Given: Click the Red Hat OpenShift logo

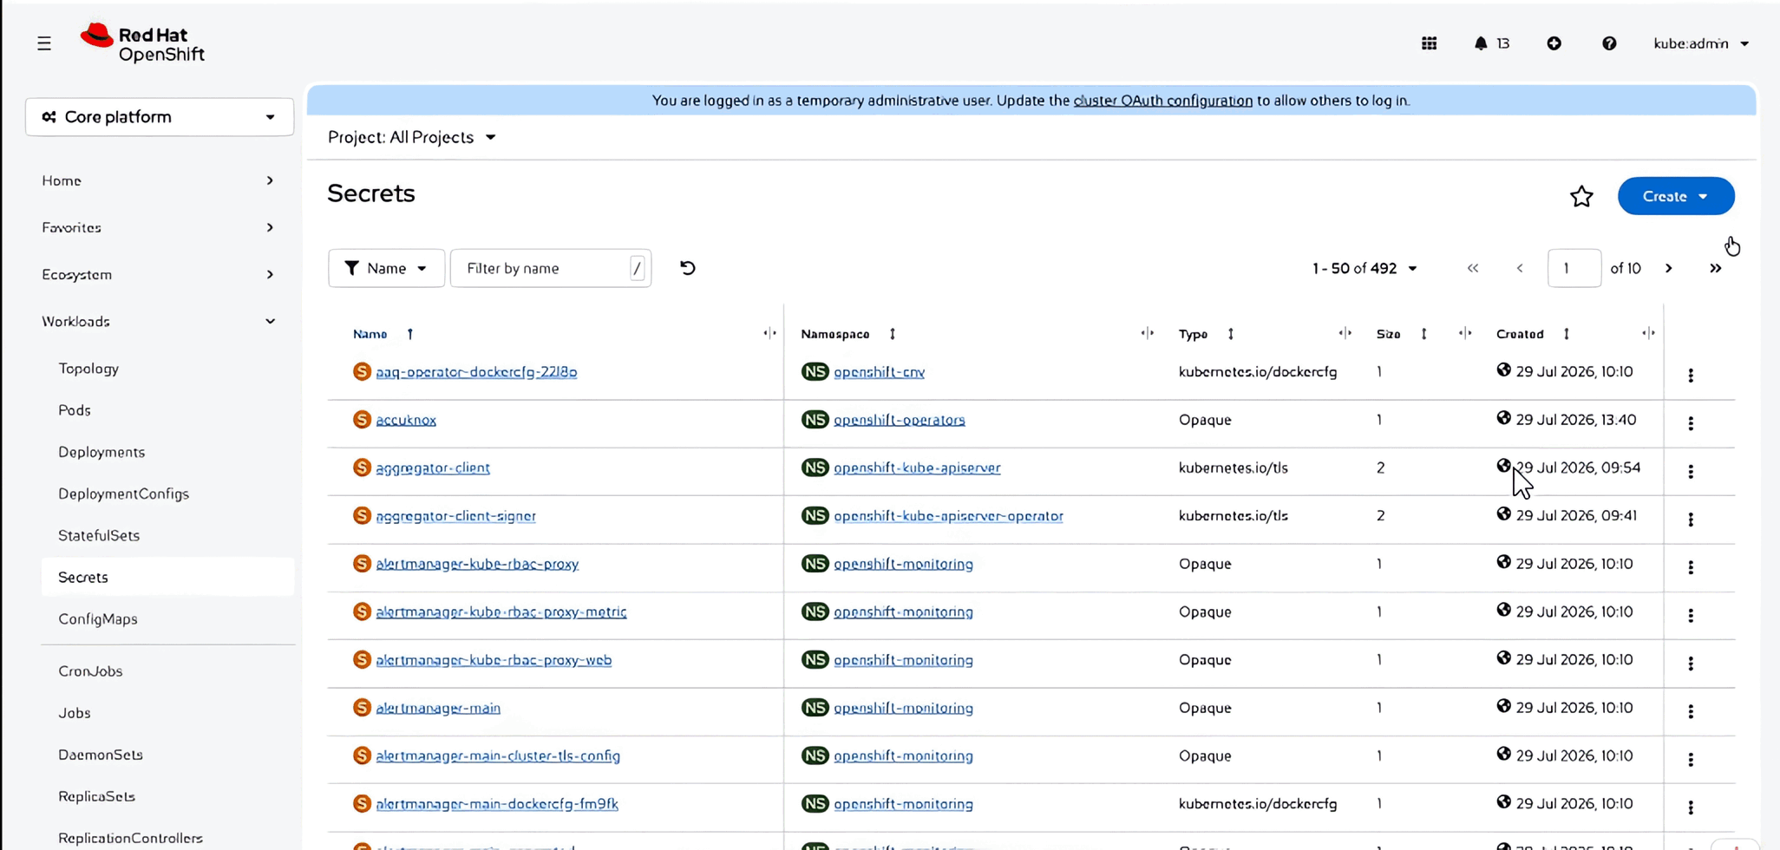Looking at the screenshot, I should pyautogui.click(x=142, y=43).
